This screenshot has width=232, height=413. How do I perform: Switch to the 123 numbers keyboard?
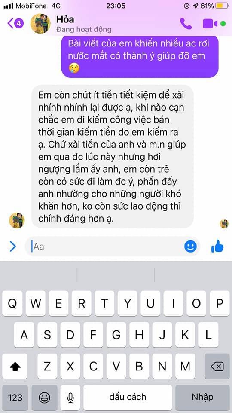coord(15,397)
